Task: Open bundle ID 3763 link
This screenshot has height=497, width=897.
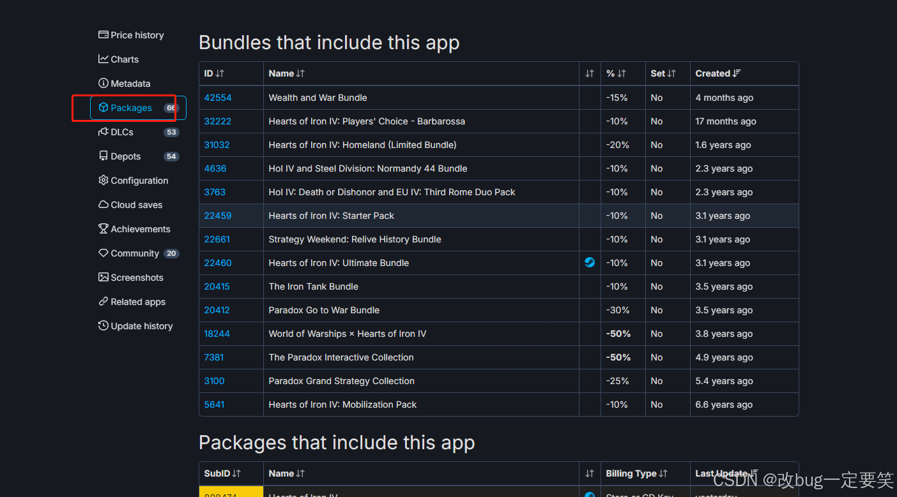Action: pyautogui.click(x=215, y=192)
